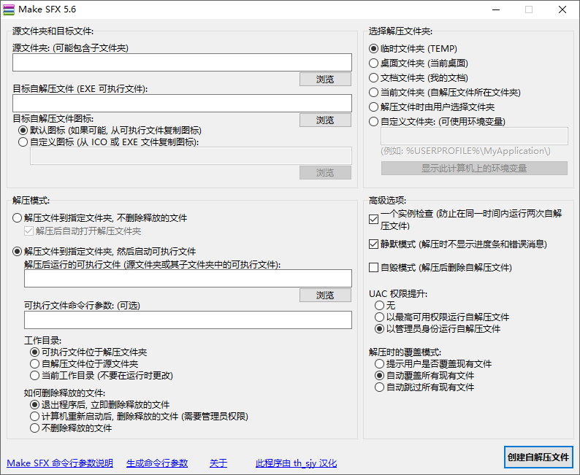Set UAC 权限提升 to 无
580x475 pixels.
379,306
